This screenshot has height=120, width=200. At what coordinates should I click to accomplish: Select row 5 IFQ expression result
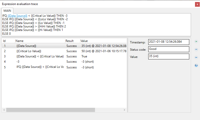(40, 67)
